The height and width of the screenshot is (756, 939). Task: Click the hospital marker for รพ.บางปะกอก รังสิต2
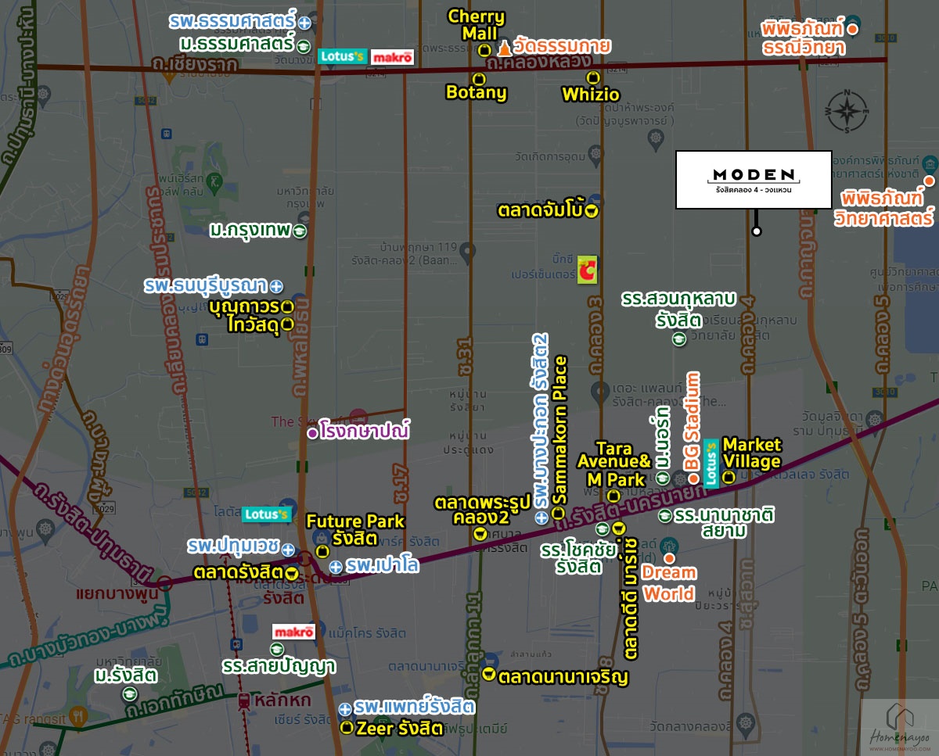point(541,518)
